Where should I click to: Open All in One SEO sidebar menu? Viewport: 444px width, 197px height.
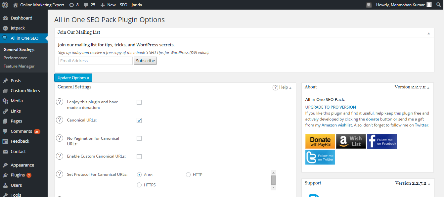point(24,38)
